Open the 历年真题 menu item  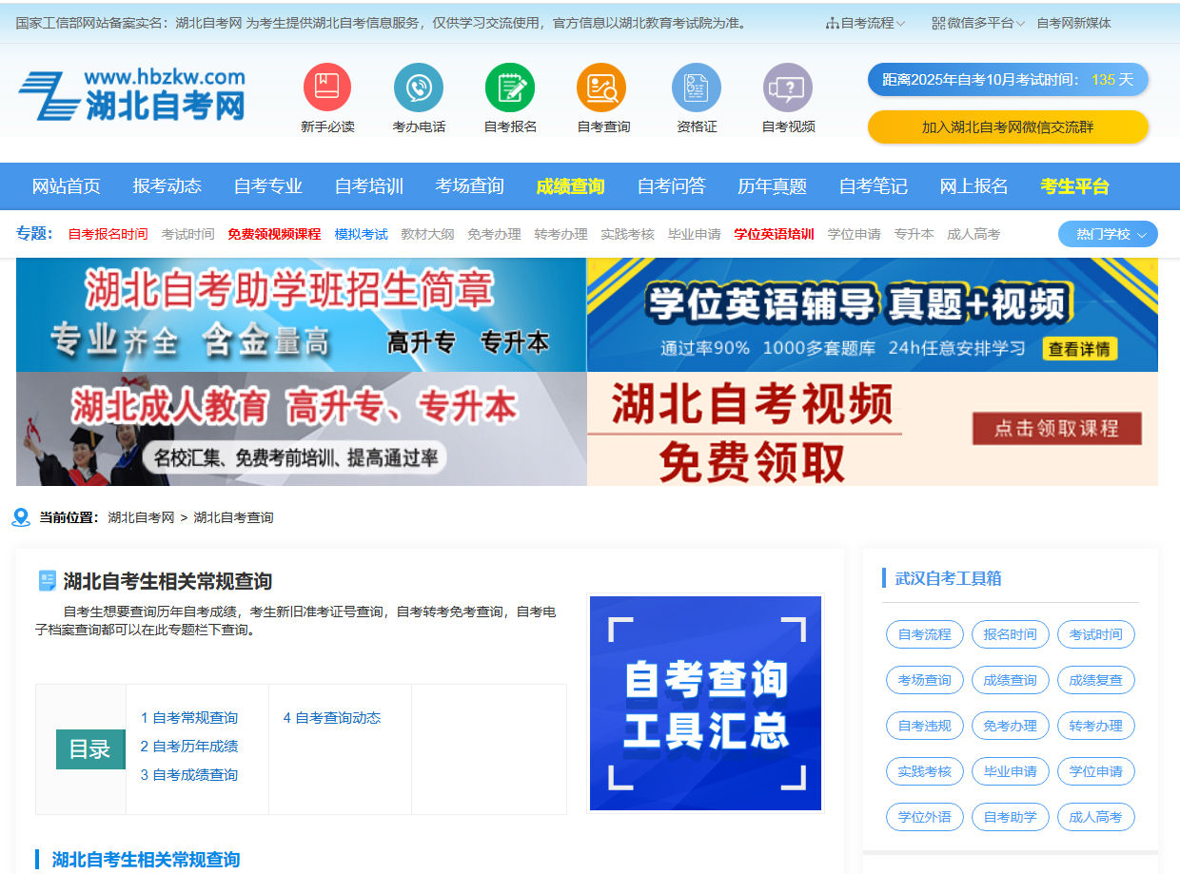(x=773, y=186)
